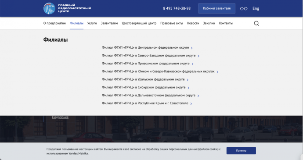Viewport: 303px width, 160px height.
Task: Click the arrow beside Уральском федеральном округе
Action: click(x=188, y=80)
